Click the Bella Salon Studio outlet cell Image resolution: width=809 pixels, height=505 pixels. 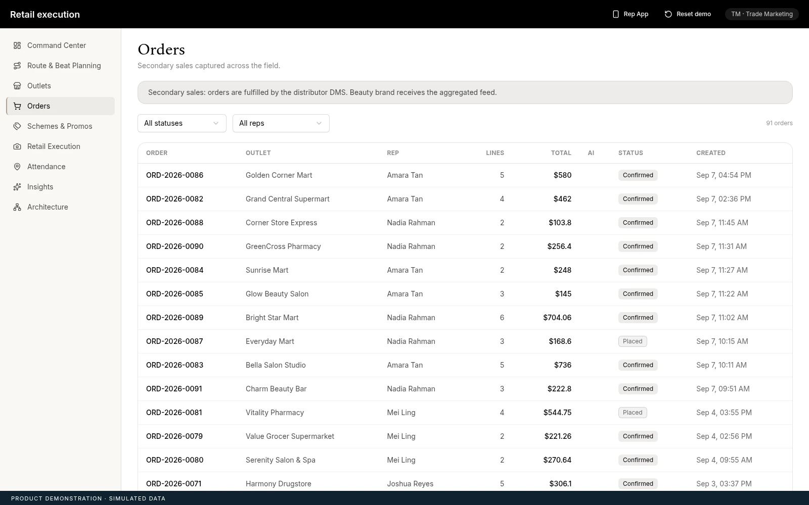276,365
